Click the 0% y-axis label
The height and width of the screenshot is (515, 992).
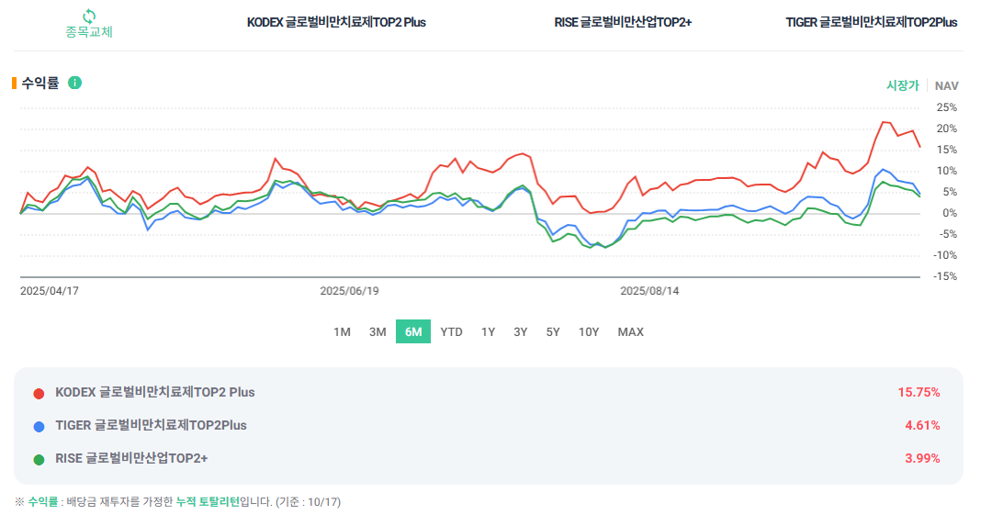click(950, 213)
